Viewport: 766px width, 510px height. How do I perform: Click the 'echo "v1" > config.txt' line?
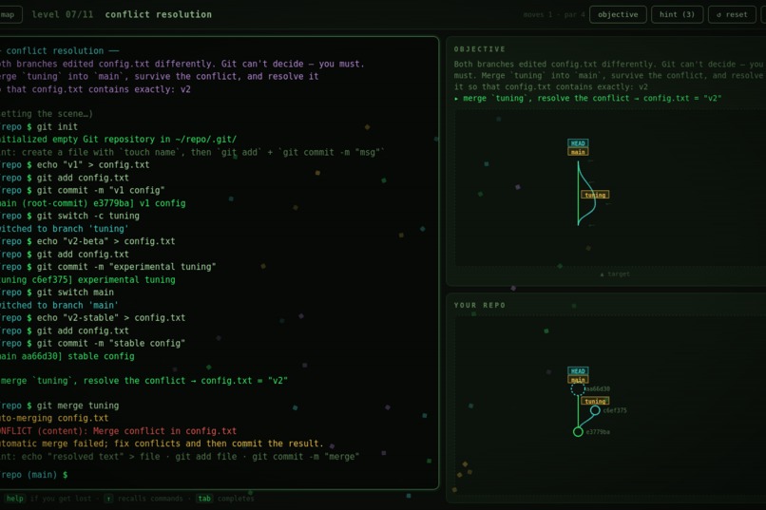point(75,165)
